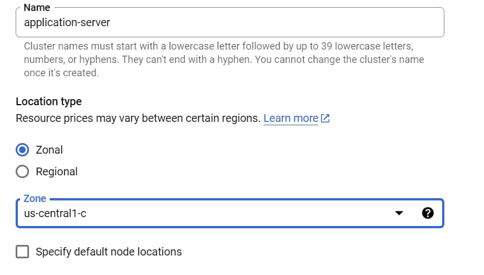Click the Zonal option label text
484x275 pixels.
tap(49, 150)
